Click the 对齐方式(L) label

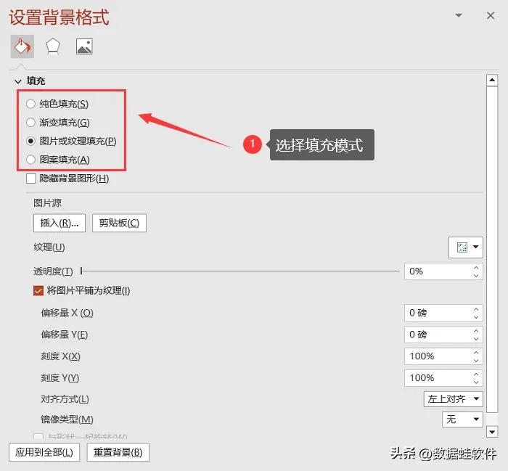click(65, 399)
